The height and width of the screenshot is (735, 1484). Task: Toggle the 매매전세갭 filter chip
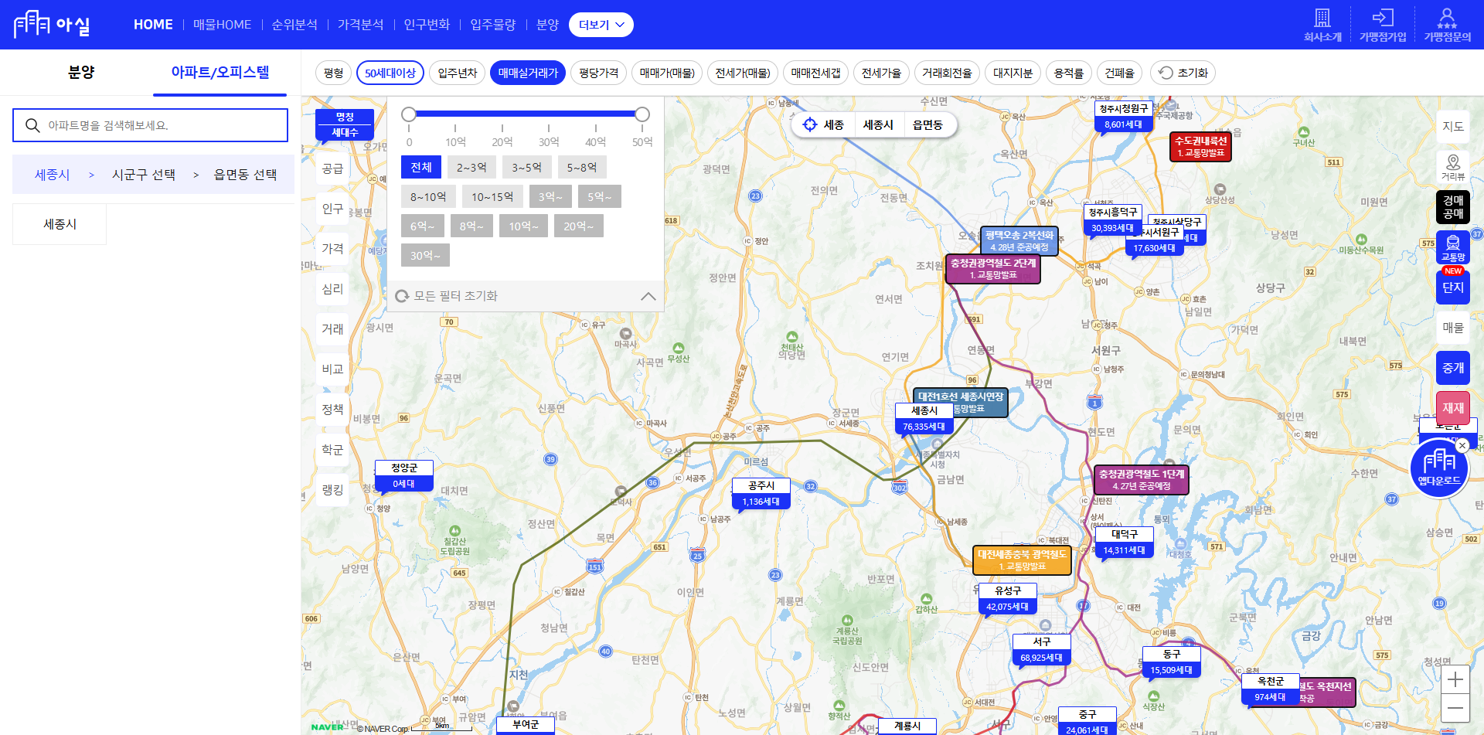point(815,73)
